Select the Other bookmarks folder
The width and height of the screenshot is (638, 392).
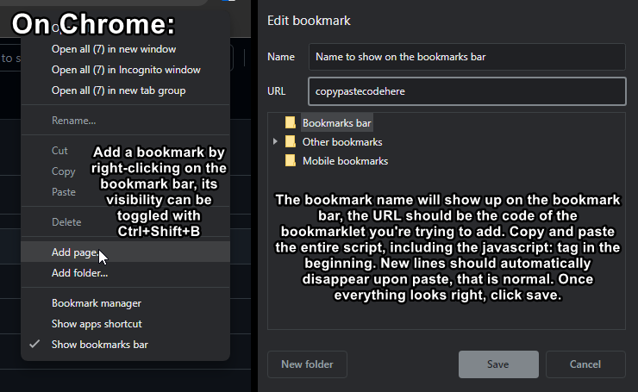click(x=342, y=142)
